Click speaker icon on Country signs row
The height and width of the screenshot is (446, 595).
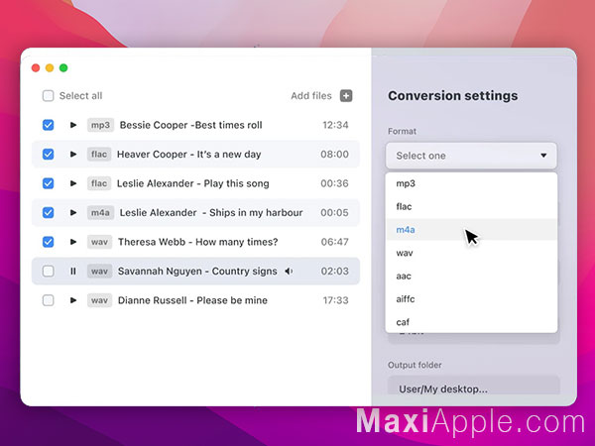tap(289, 271)
